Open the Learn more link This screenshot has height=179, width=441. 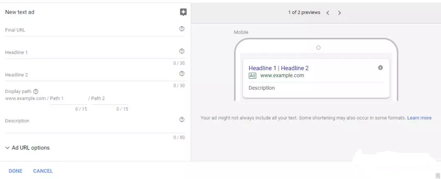pos(419,118)
